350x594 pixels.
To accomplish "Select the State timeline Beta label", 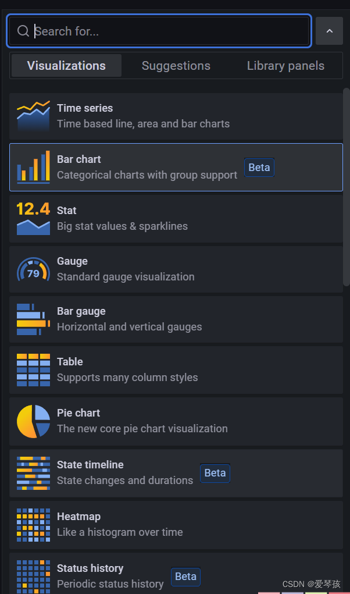I will pyautogui.click(x=215, y=473).
